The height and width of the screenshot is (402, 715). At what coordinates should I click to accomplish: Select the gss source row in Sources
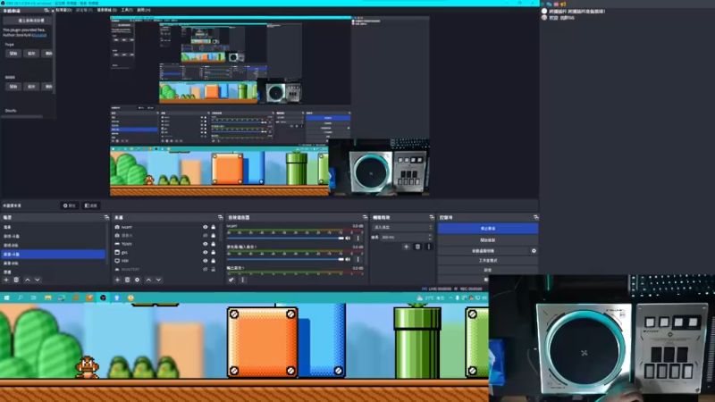[165, 252]
